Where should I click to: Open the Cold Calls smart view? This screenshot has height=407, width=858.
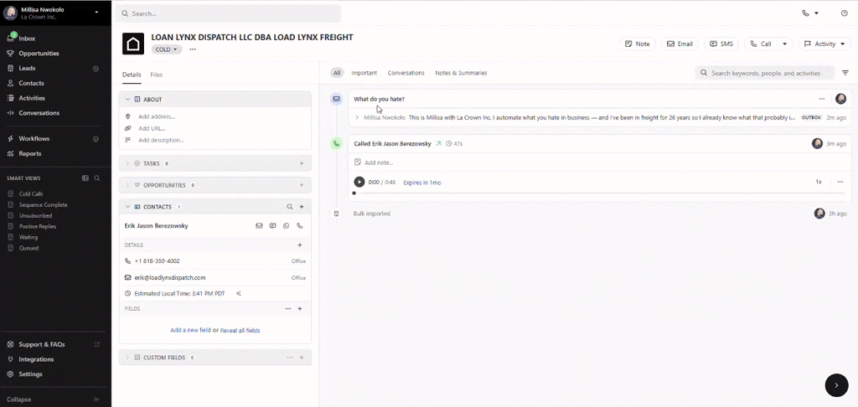[x=31, y=193]
